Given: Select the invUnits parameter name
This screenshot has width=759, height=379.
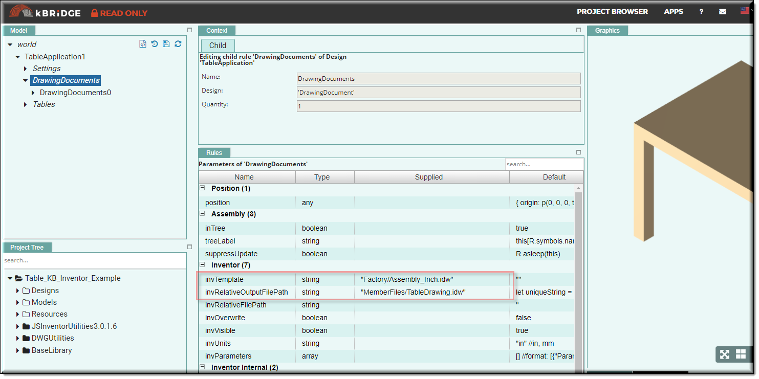Looking at the screenshot, I should (219, 343).
